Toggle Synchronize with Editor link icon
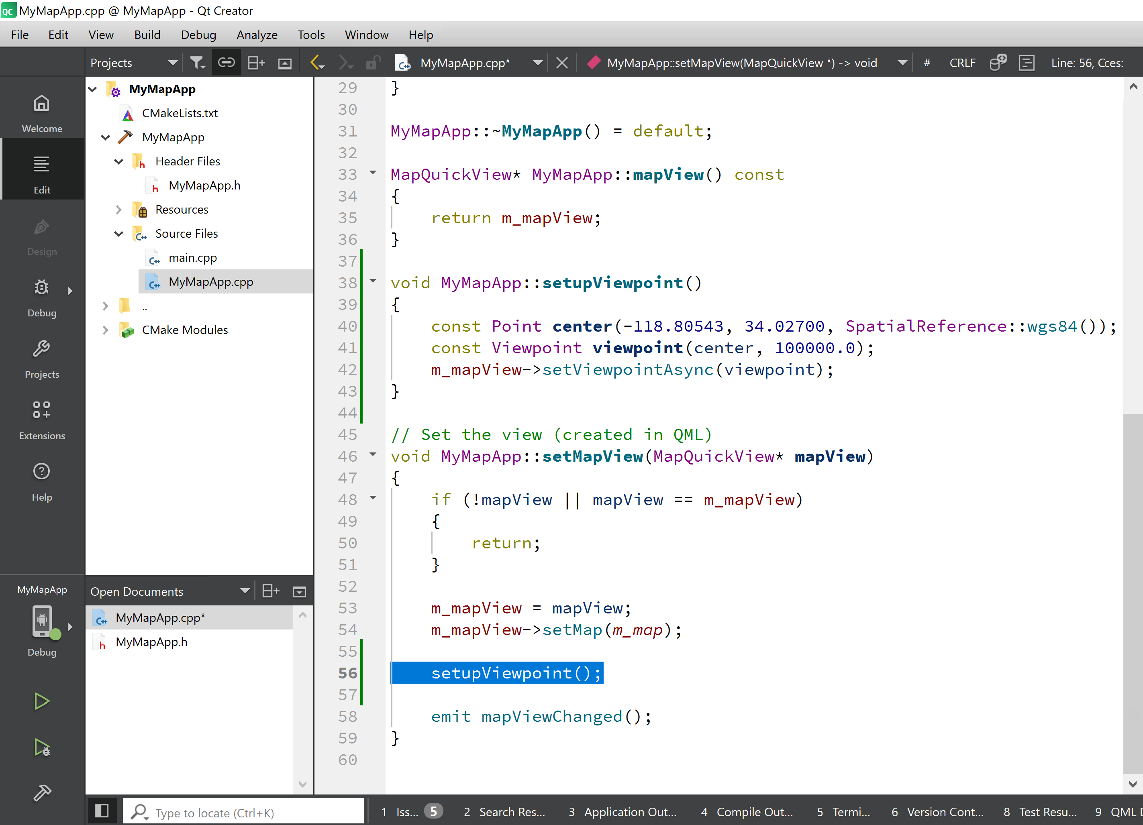The height and width of the screenshot is (825, 1143). point(226,63)
